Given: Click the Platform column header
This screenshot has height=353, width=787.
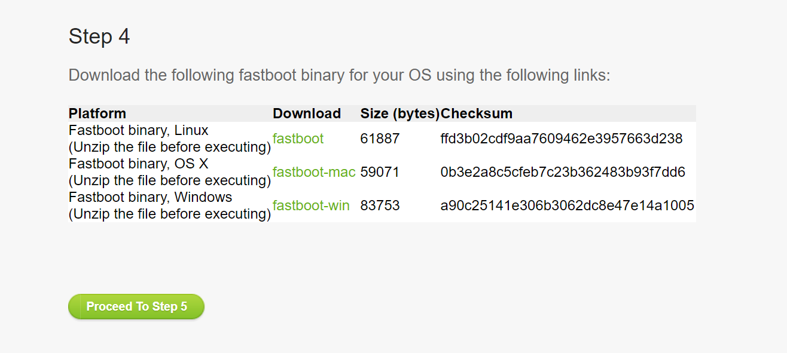Looking at the screenshot, I should (97, 113).
